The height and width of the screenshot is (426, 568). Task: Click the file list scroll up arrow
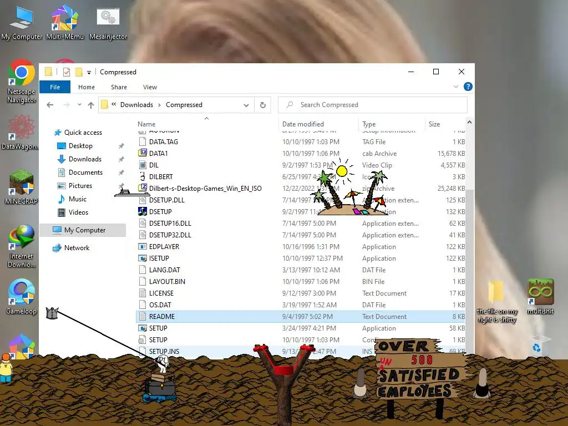pos(469,123)
